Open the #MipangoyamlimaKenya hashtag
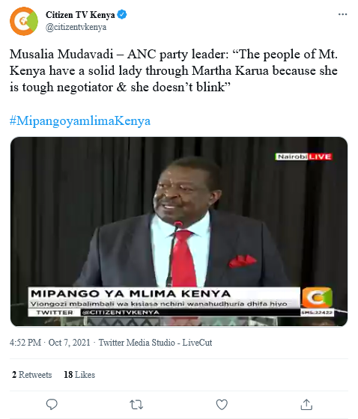 (x=80, y=120)
